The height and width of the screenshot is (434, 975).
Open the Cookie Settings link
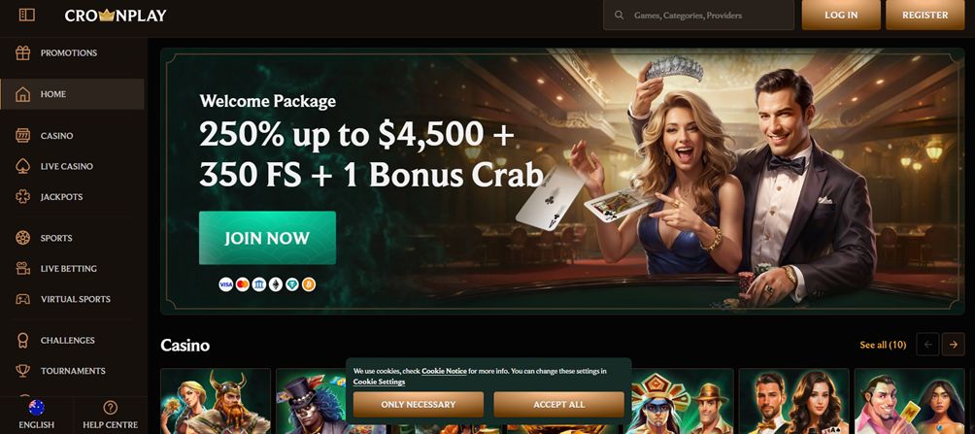(380, 382)
